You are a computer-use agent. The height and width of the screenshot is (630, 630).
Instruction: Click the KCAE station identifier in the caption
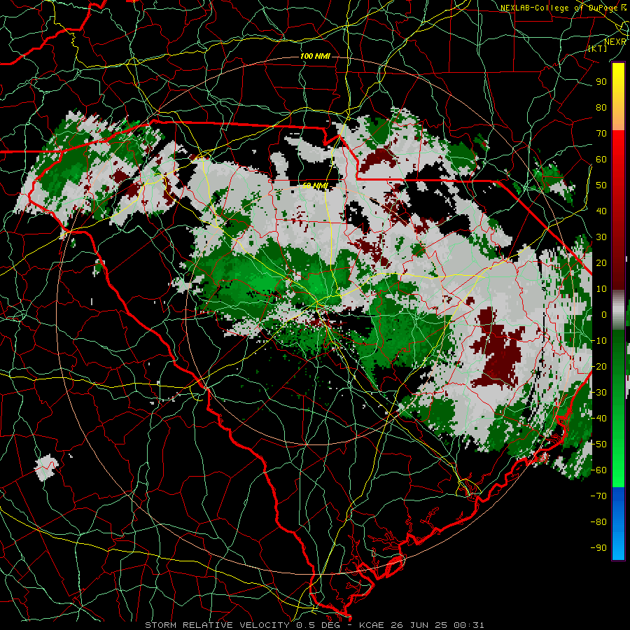click(372, 625)
